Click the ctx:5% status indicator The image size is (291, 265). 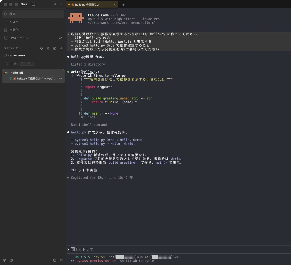pyautogui.click(x=99, y=257)
